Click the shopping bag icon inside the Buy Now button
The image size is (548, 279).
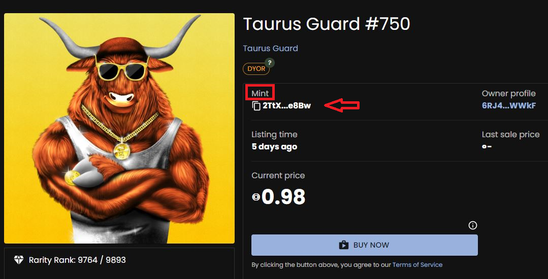pos(344,245)
